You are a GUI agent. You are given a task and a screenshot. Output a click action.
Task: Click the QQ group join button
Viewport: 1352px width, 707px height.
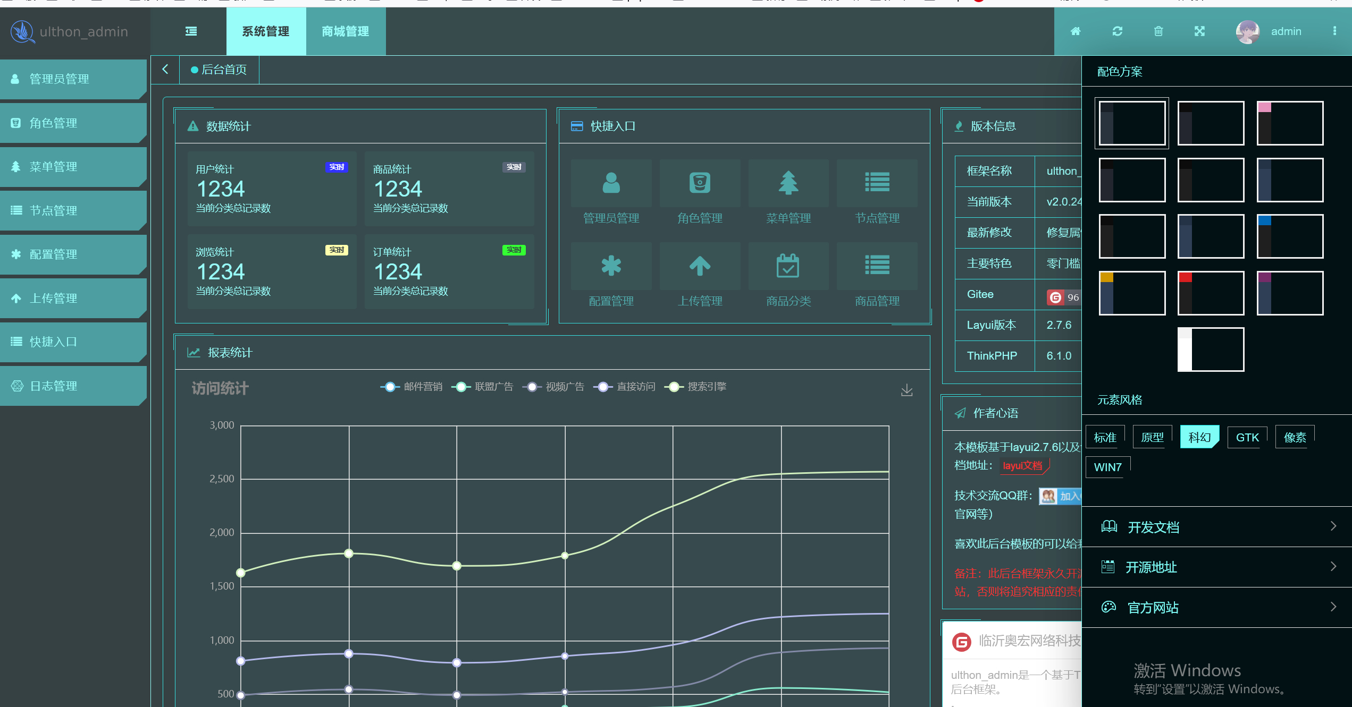tap(1060, 496)
